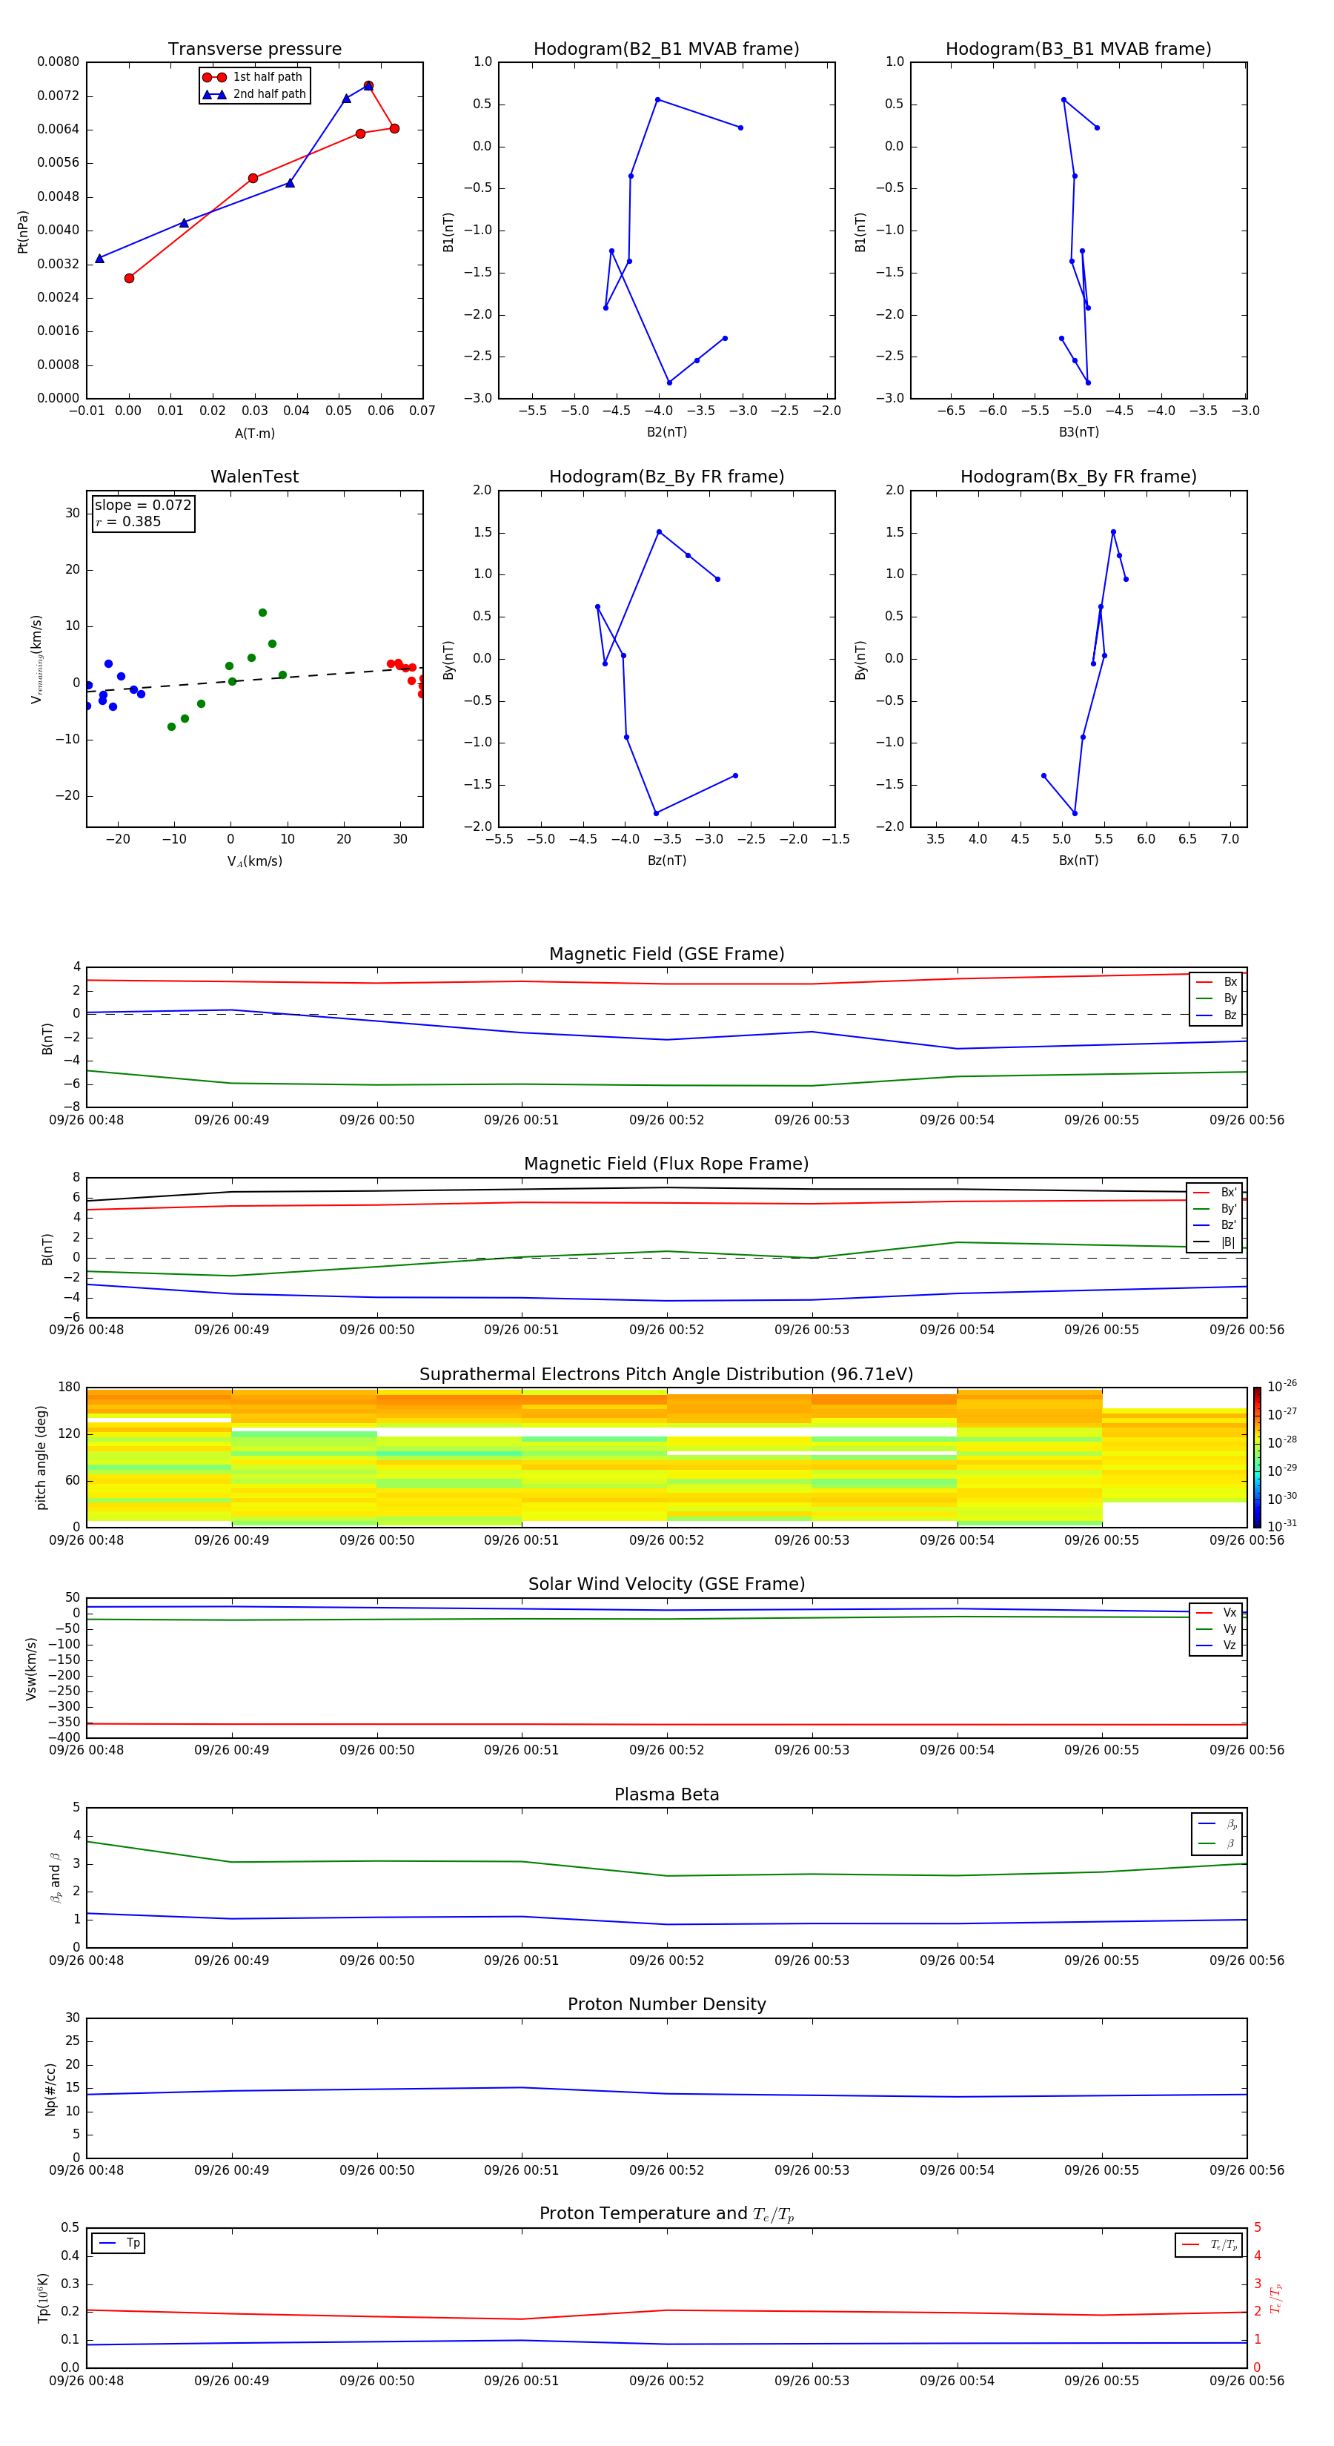Click the "−400" tick on solar wind velocity axis

pos(63,1737)
